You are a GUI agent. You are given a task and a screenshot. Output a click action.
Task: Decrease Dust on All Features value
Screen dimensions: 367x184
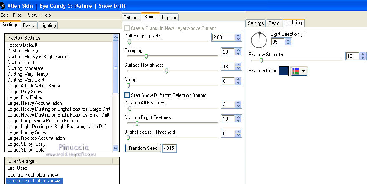[x=238, y=106]
